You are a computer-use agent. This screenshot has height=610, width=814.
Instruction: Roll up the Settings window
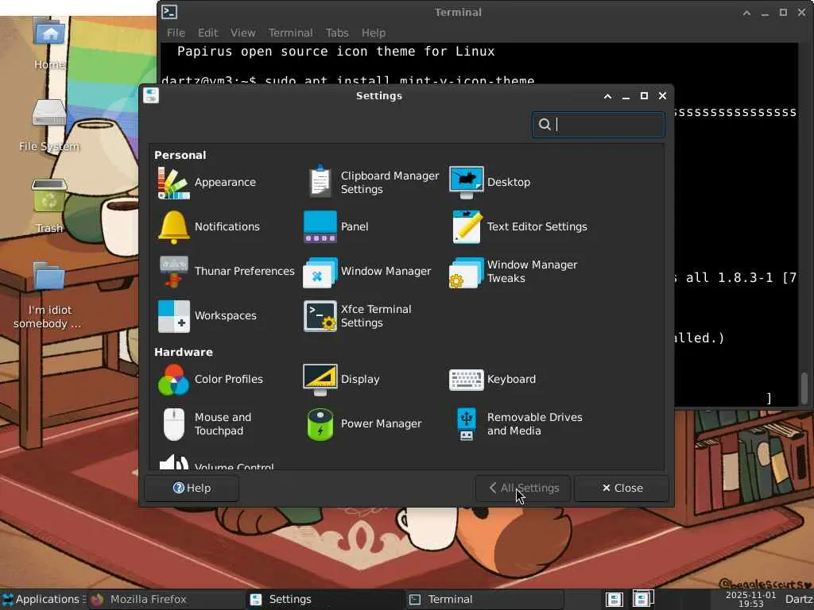607,96
